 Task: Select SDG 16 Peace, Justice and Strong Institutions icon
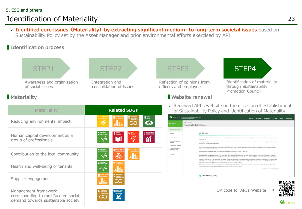[119, 195]
